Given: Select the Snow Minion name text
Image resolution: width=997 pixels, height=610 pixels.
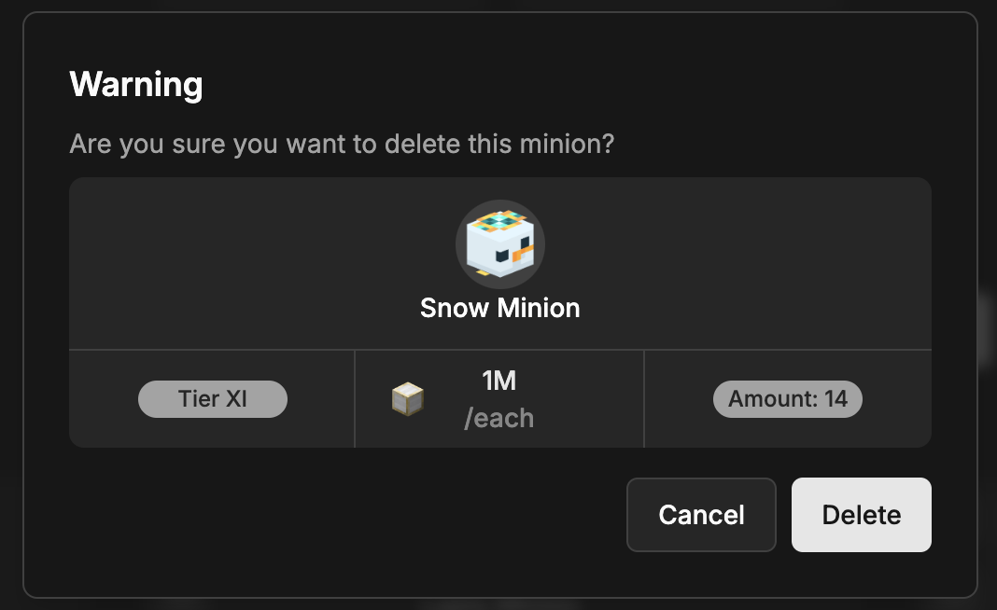Looking at the screenshot, I should 499,308.
